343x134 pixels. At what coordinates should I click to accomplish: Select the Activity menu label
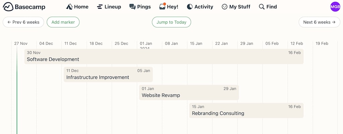coord(204,7)
